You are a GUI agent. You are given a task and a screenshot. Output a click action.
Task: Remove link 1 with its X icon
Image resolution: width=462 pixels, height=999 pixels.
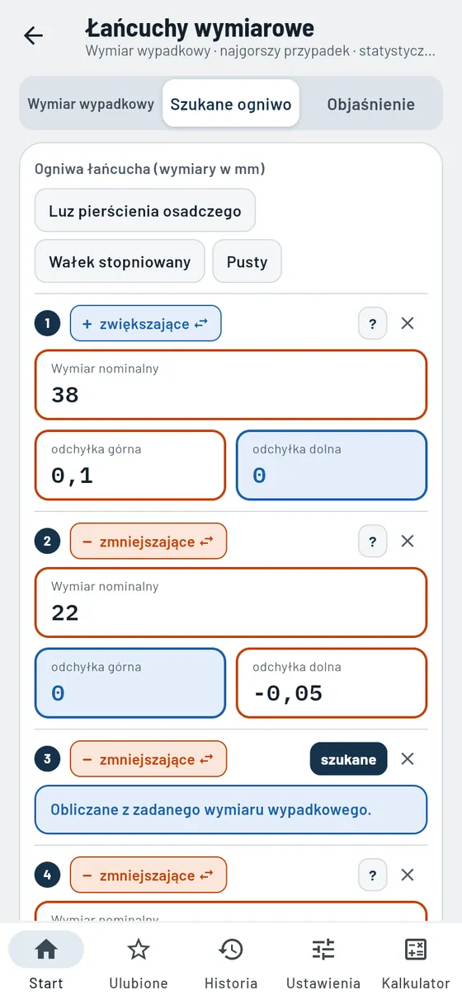click(408, 323)
